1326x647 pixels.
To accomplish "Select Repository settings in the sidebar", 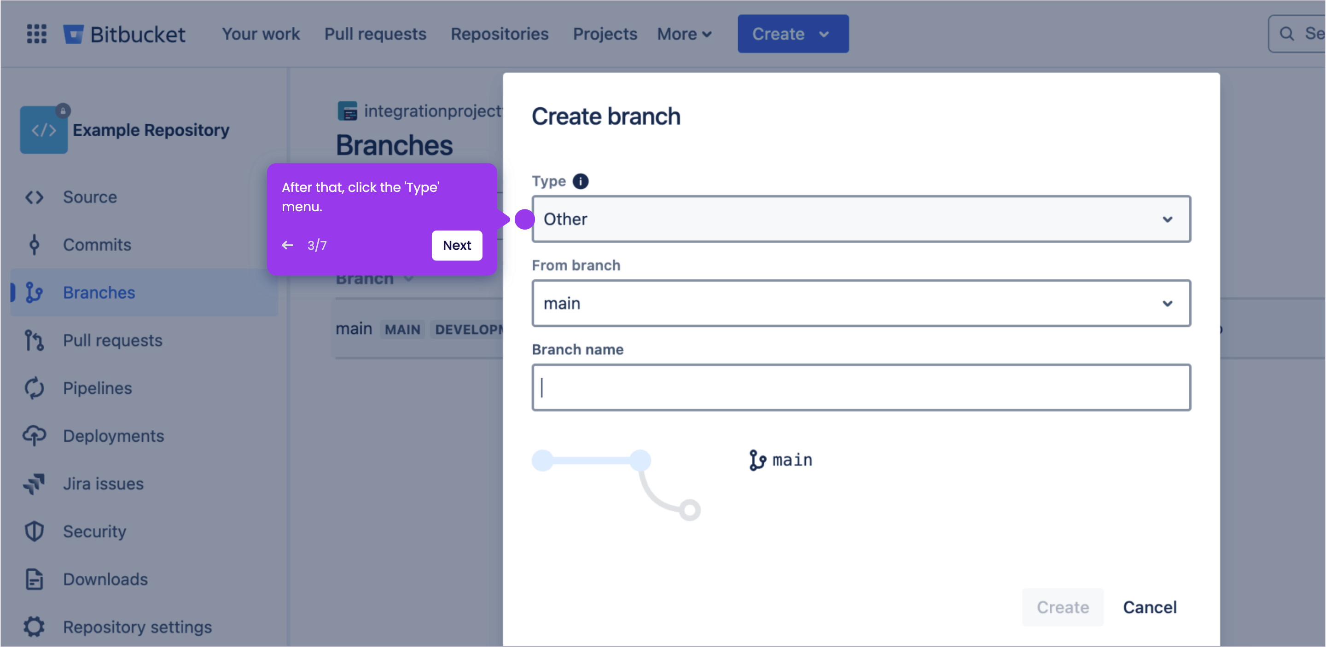I will tap(144, 627).
